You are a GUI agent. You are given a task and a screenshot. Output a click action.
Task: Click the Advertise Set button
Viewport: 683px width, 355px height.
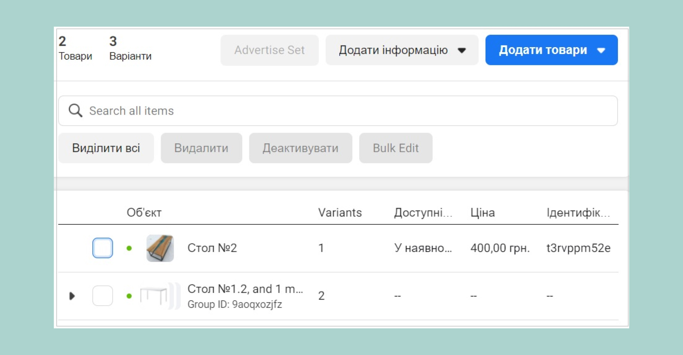click(269, 50)
